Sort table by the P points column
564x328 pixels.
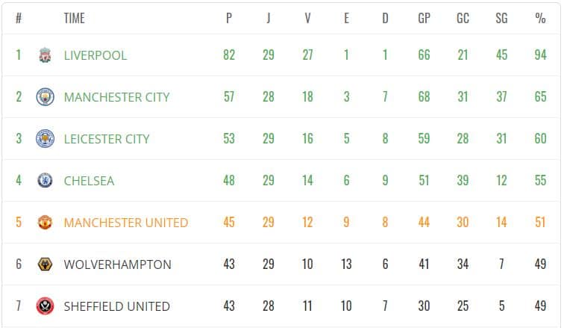(229, 18)
